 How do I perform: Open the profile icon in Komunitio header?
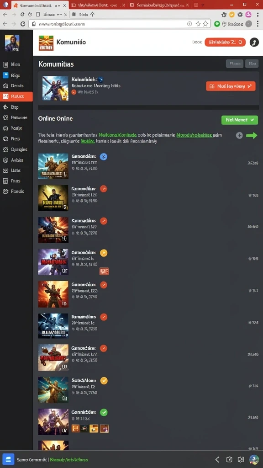254,42
